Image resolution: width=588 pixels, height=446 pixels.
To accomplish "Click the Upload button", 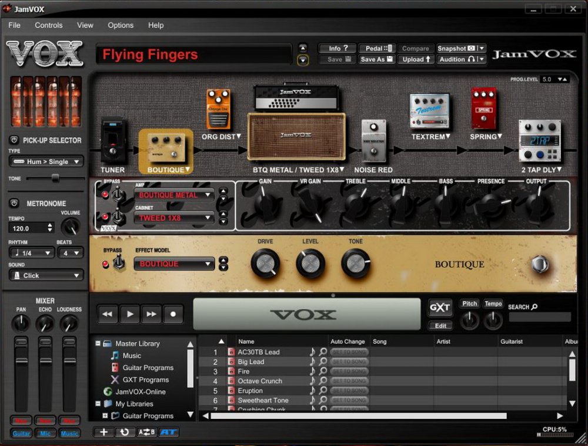I will tap(416, 59).
